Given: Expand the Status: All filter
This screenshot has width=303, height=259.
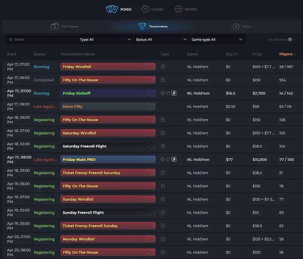Looking at the screenshot, I should click(161, 40).
